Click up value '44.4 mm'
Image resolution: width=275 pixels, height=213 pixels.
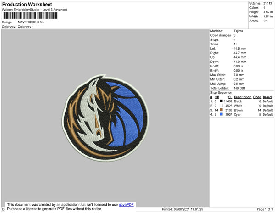tap(240, 57)
